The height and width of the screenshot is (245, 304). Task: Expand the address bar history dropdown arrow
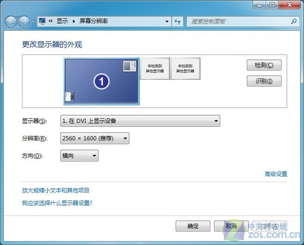click(167, 21)
